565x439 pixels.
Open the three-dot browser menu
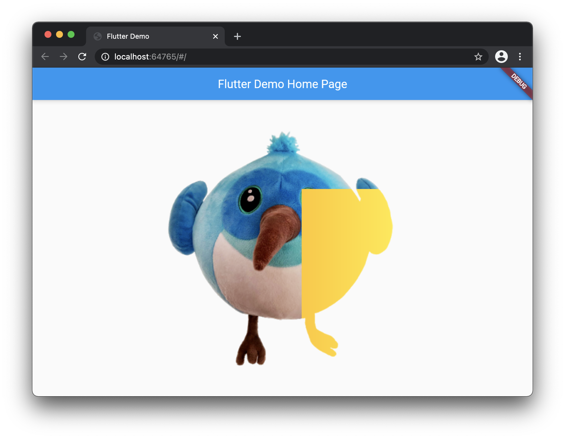point(520,57)
